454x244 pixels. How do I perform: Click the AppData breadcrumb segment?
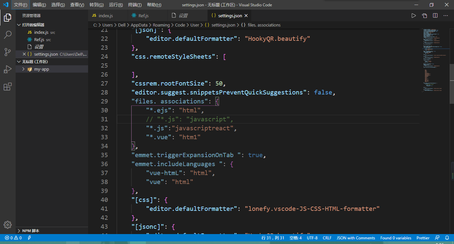click(139, 25)
